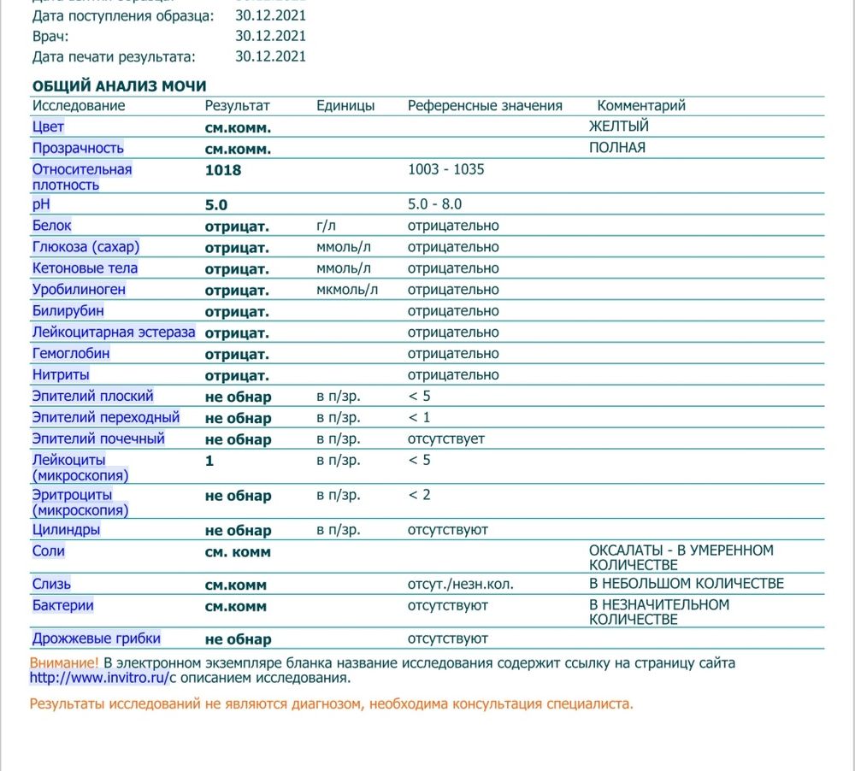Follow the Лейкоциты (микроскопия) link
This screenshot has height=771, width=855.
pyautogui.click(x=80, y=468)
